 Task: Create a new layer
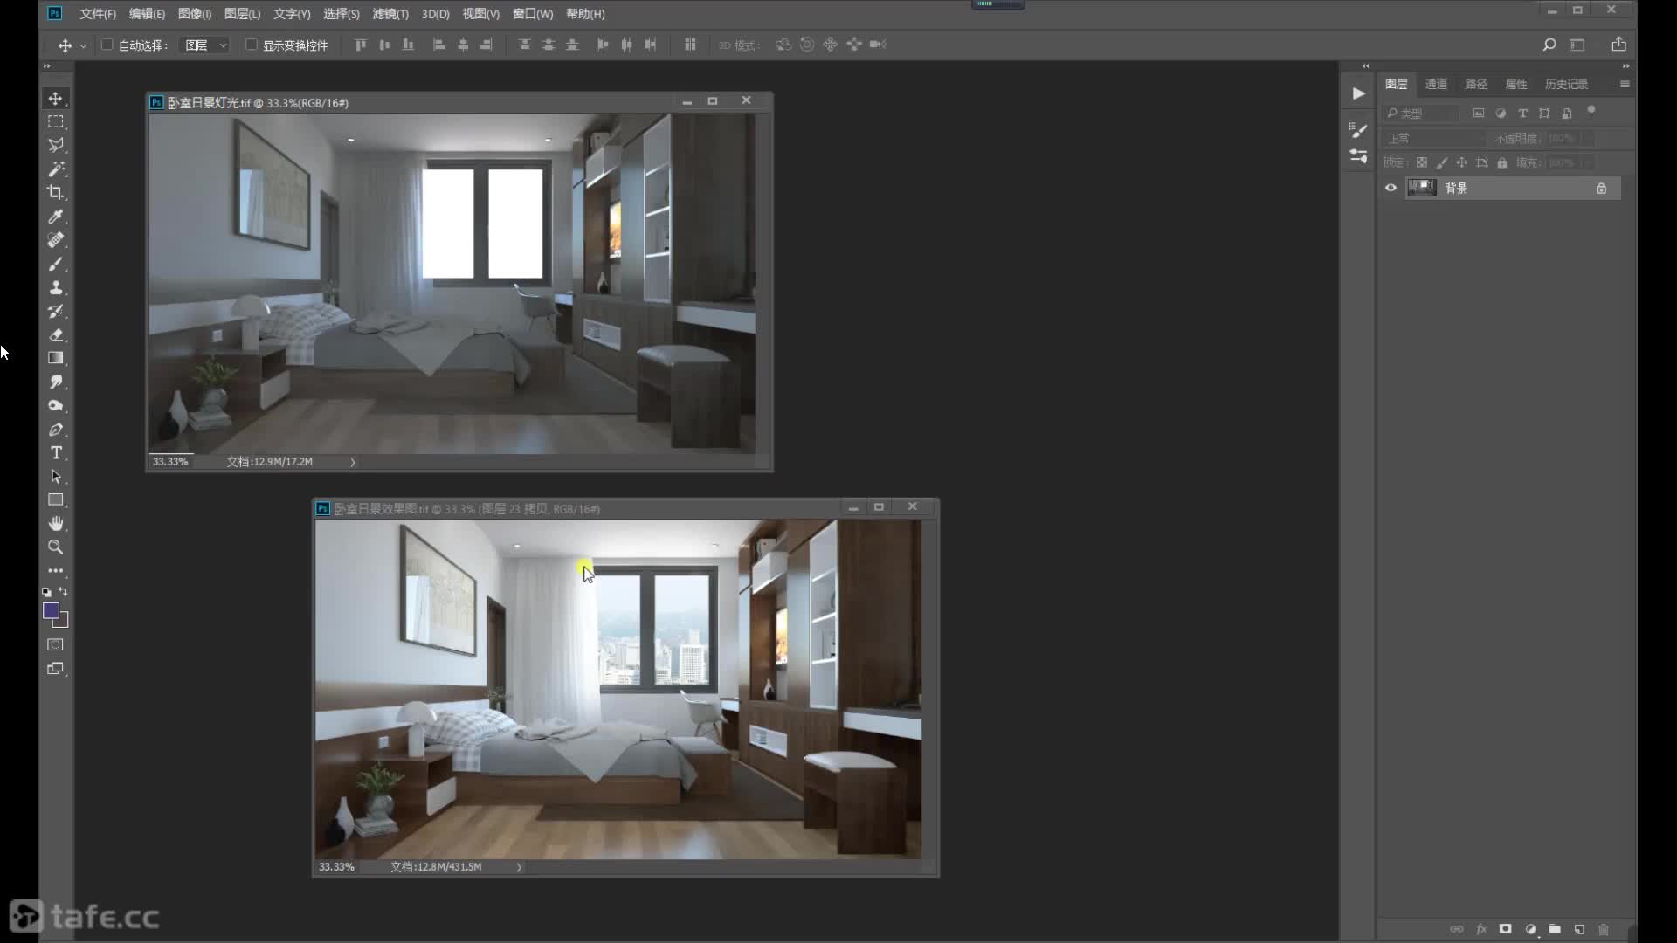(x=1579, y=929)
